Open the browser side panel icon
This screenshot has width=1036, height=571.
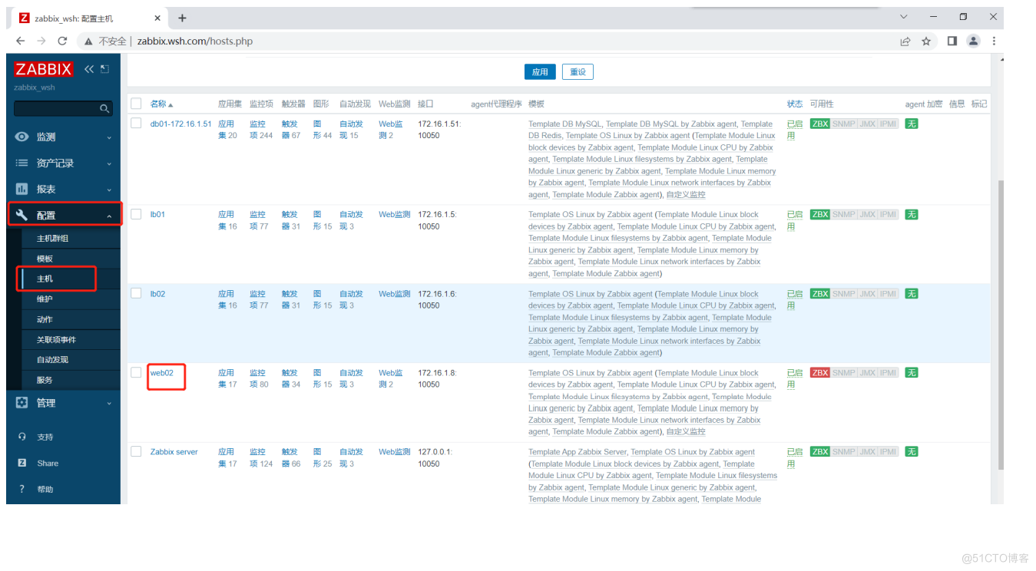point(952,41)
